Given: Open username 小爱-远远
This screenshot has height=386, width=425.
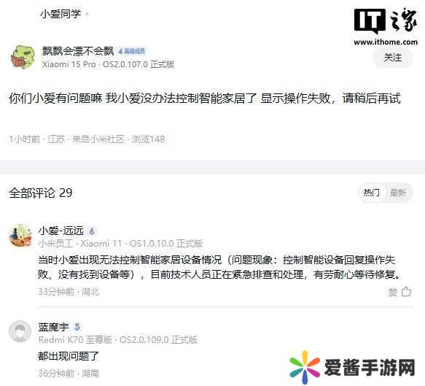Looking at the screenshot, I should 61,231.
